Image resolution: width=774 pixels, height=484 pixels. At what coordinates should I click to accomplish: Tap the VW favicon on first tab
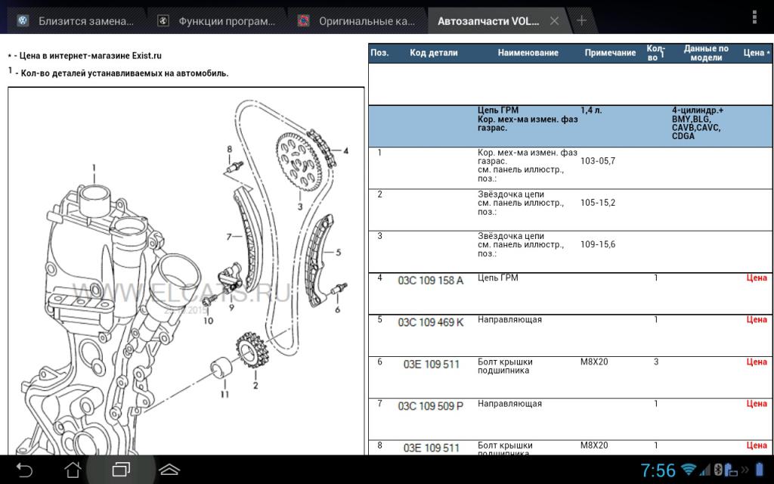pos(23,20)
